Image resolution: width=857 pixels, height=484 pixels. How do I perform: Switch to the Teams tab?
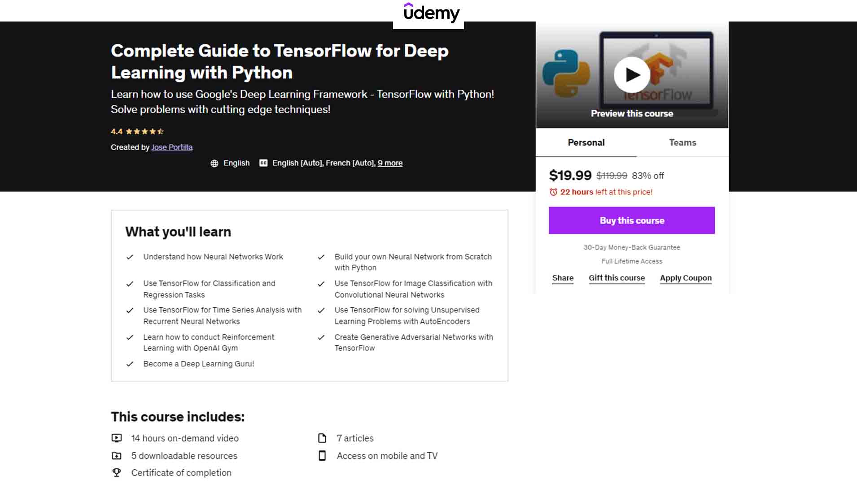(x=682, y=143)
